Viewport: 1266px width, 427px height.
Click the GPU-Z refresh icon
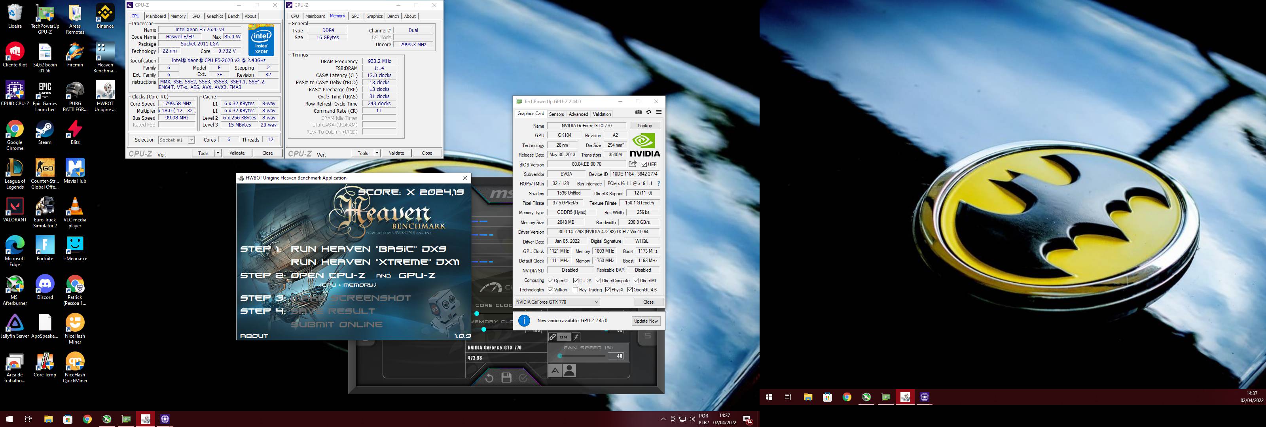point(649,112)
